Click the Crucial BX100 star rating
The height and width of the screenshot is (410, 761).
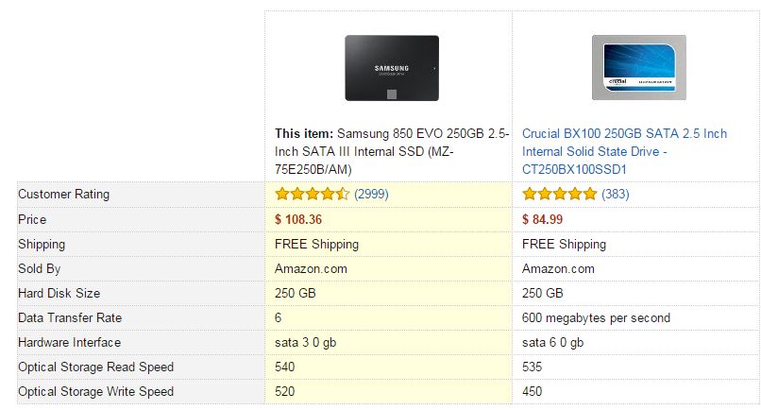coord(559,195)
